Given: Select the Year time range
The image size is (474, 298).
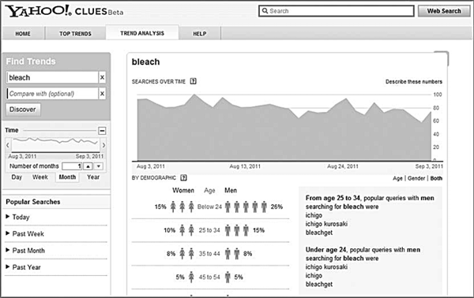Looking at the screenshot, I should (x=93, y=177).
